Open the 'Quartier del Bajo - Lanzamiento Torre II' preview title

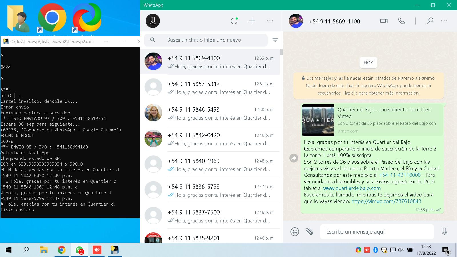[x=384, y=113]
